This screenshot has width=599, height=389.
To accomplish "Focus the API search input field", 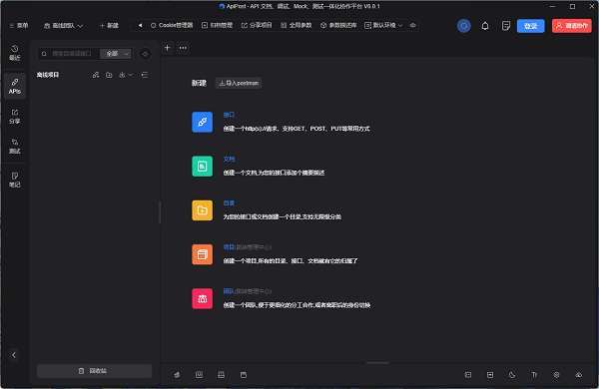I will click(x=72, y=54).
